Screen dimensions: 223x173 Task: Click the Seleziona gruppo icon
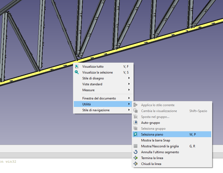[136, 128]
